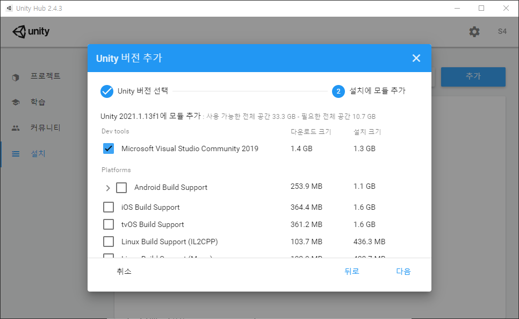Click the 364.4 MB download size value
Screen dimensions: 519x319
tap(306, 207)
